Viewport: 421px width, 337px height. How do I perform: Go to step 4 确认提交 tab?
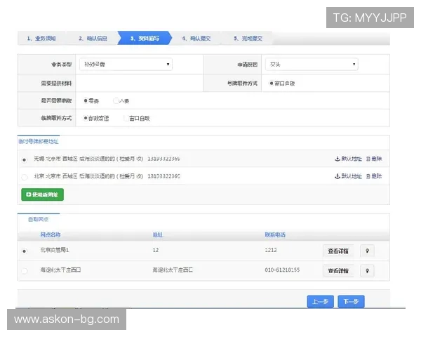(196, 38)
